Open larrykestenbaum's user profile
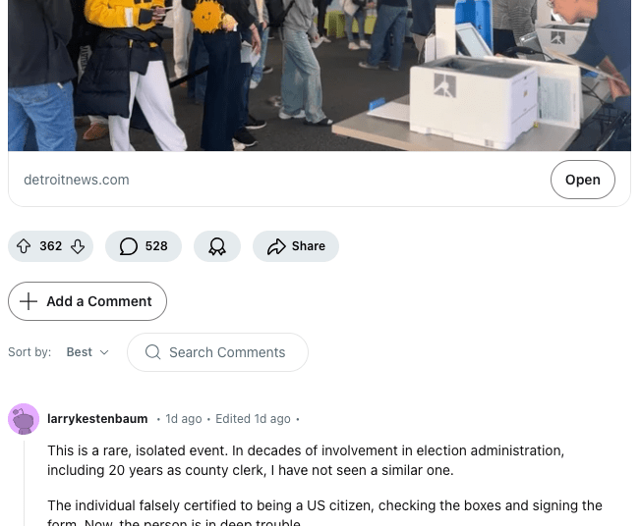 [x=97, y=419]
